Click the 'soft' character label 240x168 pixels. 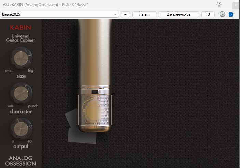10,106
